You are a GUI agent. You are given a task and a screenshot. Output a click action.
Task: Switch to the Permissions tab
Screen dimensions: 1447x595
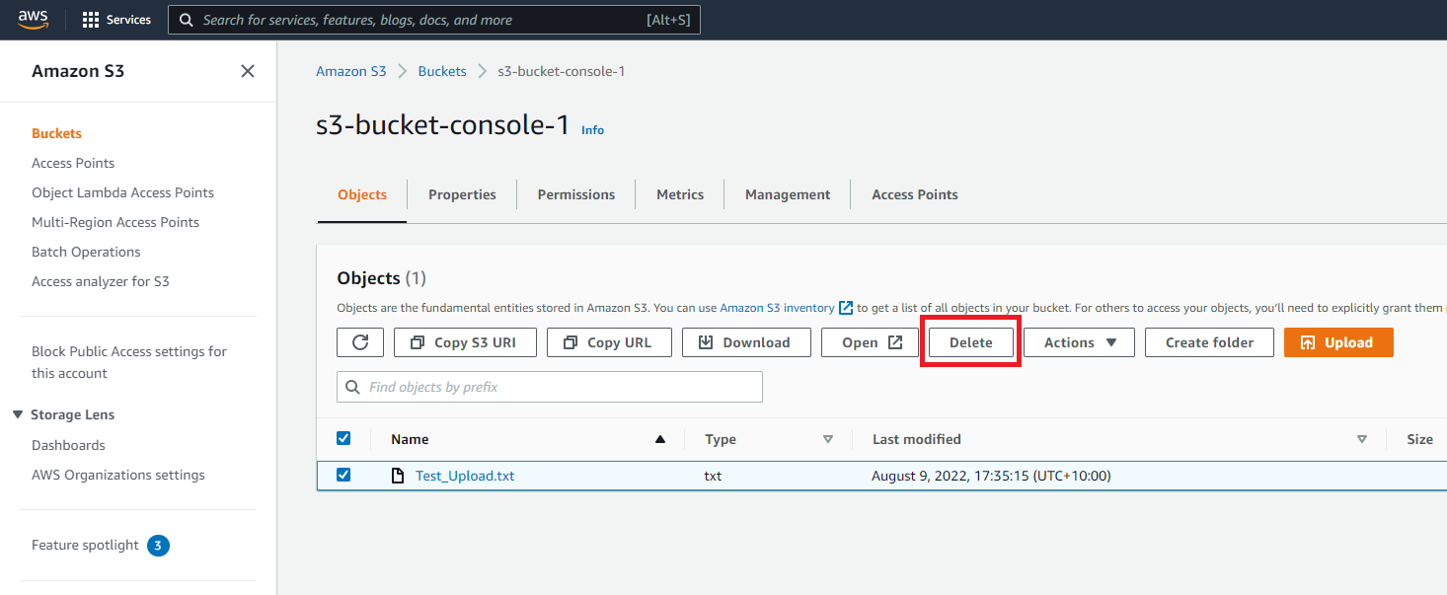(576, 194)
